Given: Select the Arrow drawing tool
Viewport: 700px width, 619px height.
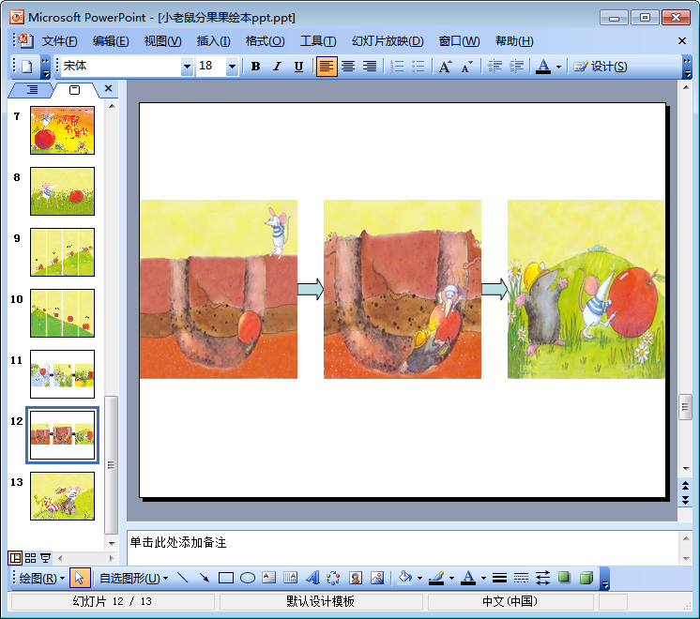Looking at the screenshot, I should pyautogui.click(x=204, y=579).
